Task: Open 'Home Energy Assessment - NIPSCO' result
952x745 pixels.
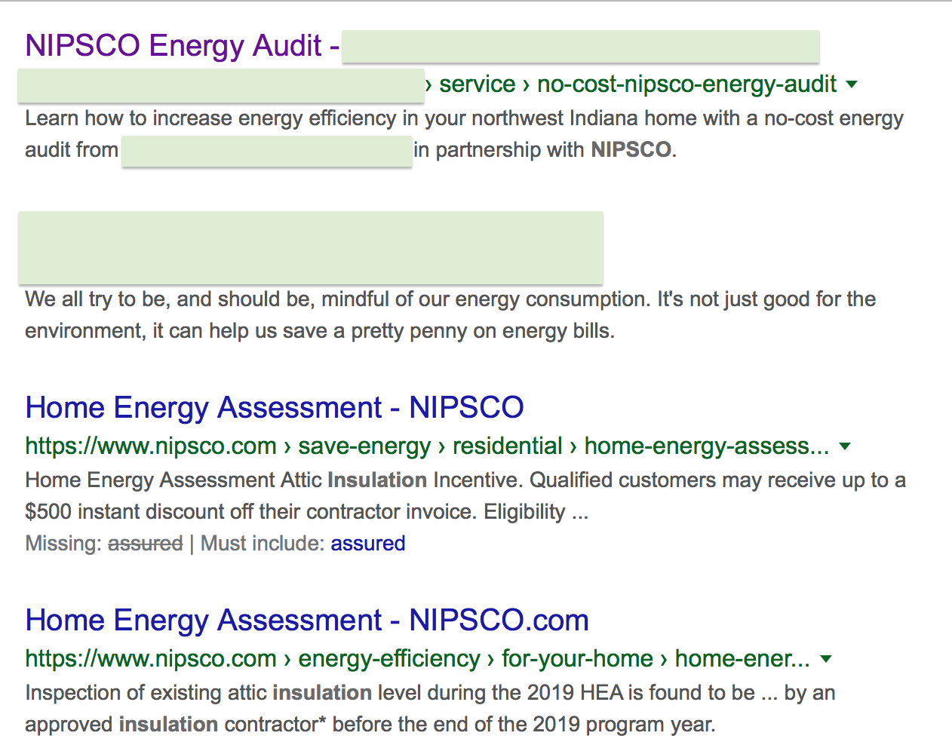Action: tap(274, 408)
